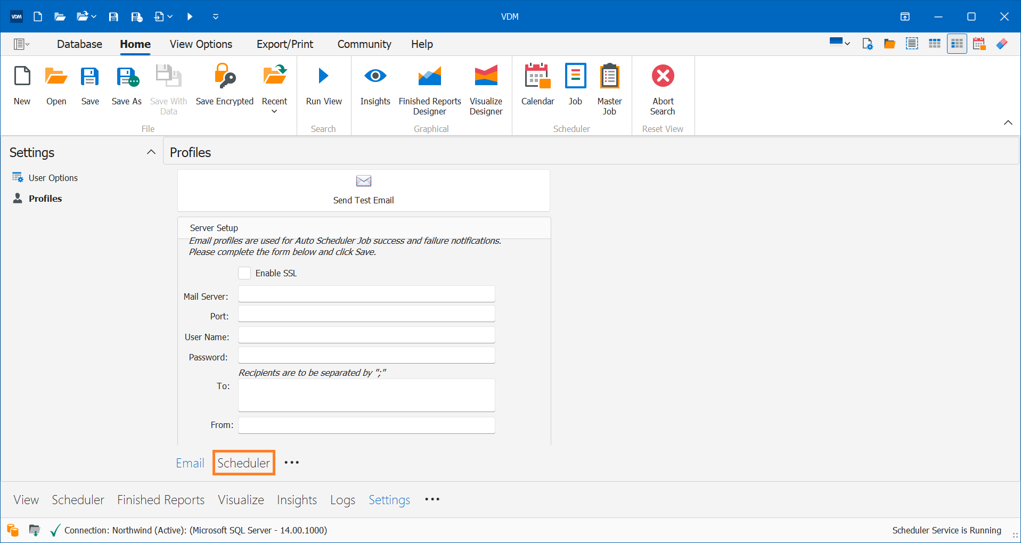Click the Open folder icon in the quick access toolbar
The height and width of the screenshot is (543, 1021).
pyautogui.click(x=60, y=17)
